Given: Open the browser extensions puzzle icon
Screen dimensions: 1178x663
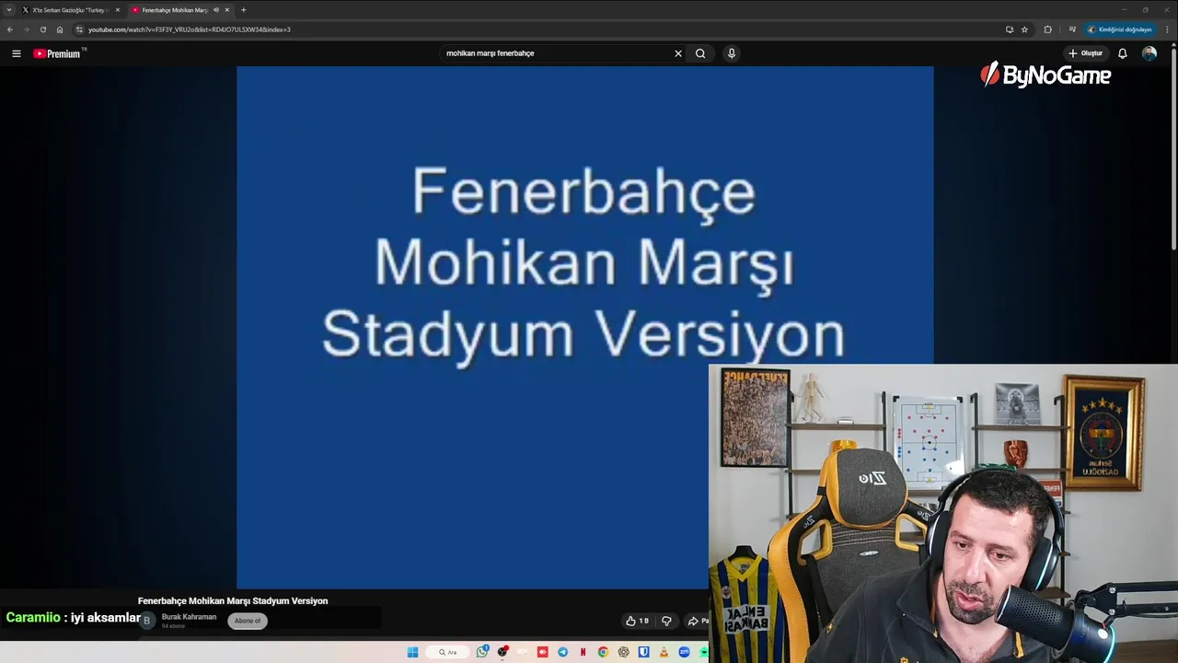Looking at the screenshot, I should tap(1047, 29).
